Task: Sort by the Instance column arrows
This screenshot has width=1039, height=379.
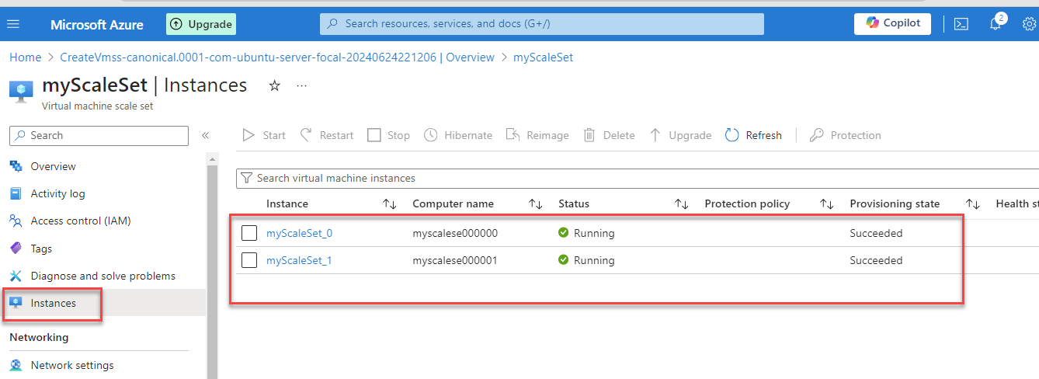Action: coord(390,204)
